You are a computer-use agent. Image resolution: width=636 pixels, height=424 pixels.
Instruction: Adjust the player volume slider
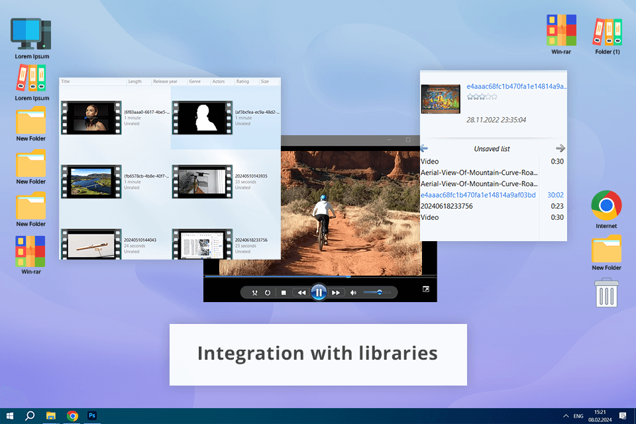pos(377,292)
